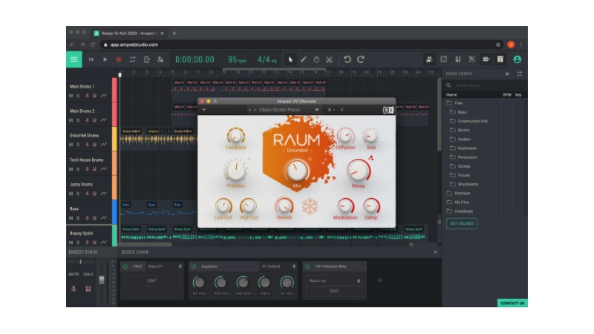Screen dimensions: 594x334
Task: Click the BUY SOUNDS button
Action: [462, 223]
